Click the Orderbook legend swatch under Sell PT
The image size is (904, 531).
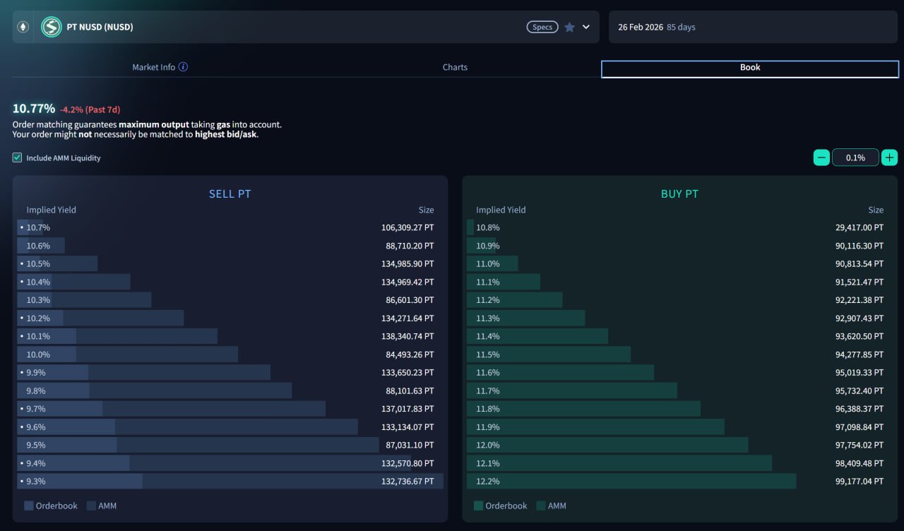(29, 506)
